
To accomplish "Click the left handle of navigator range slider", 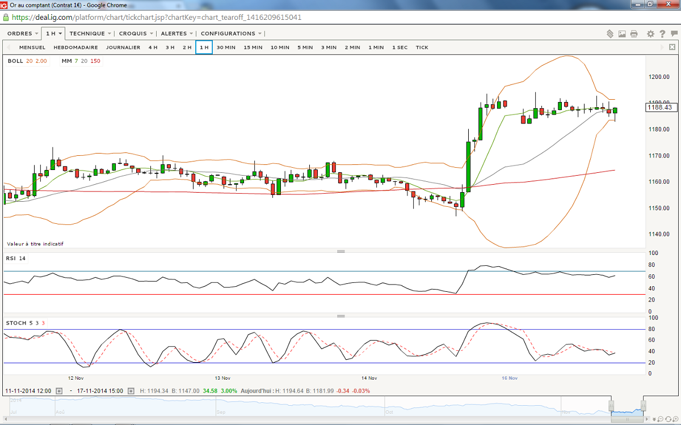I will pos(611,406).
